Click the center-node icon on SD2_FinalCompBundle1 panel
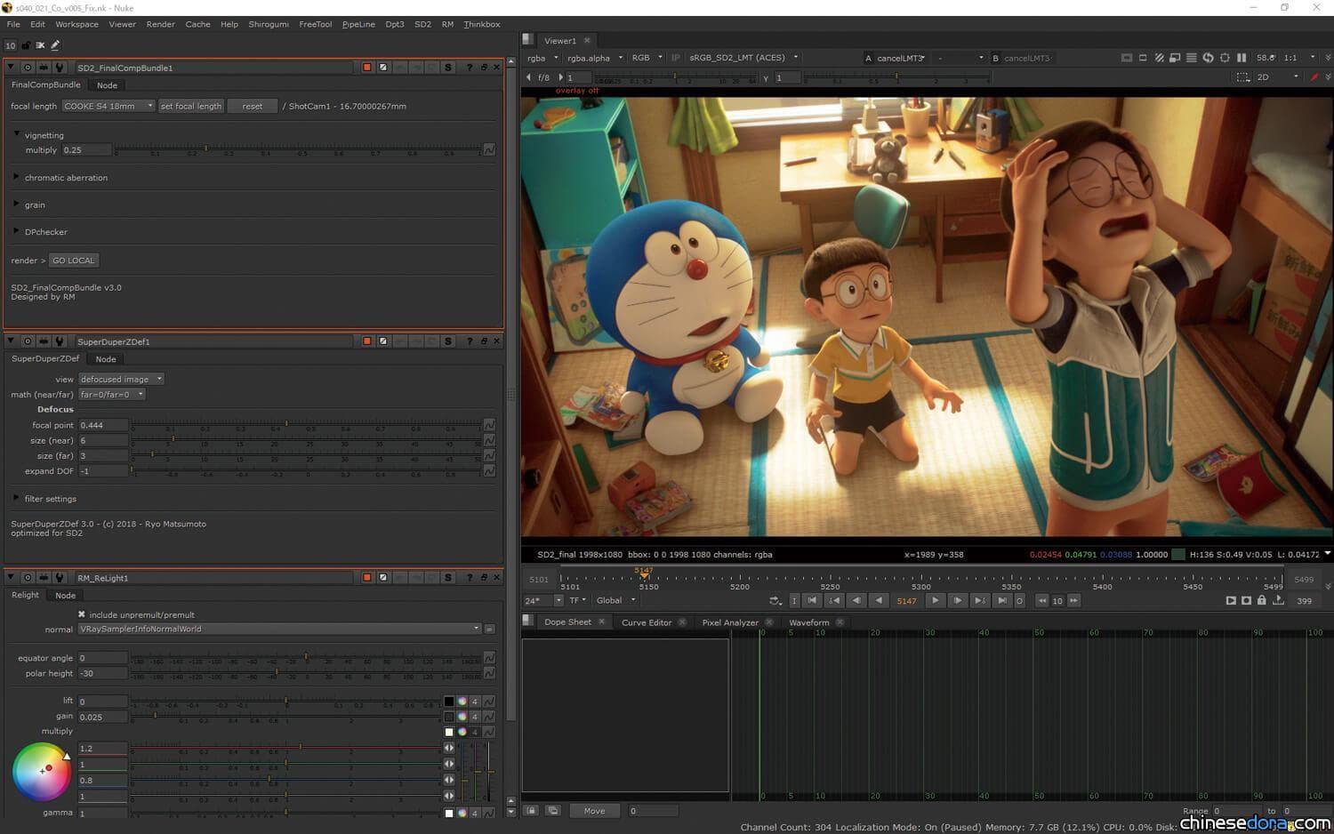 28,68
